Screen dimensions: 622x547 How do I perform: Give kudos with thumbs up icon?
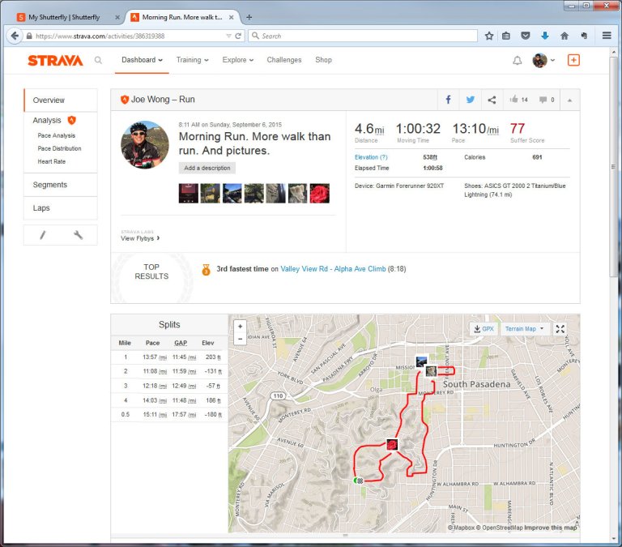(x=513, y=99)
